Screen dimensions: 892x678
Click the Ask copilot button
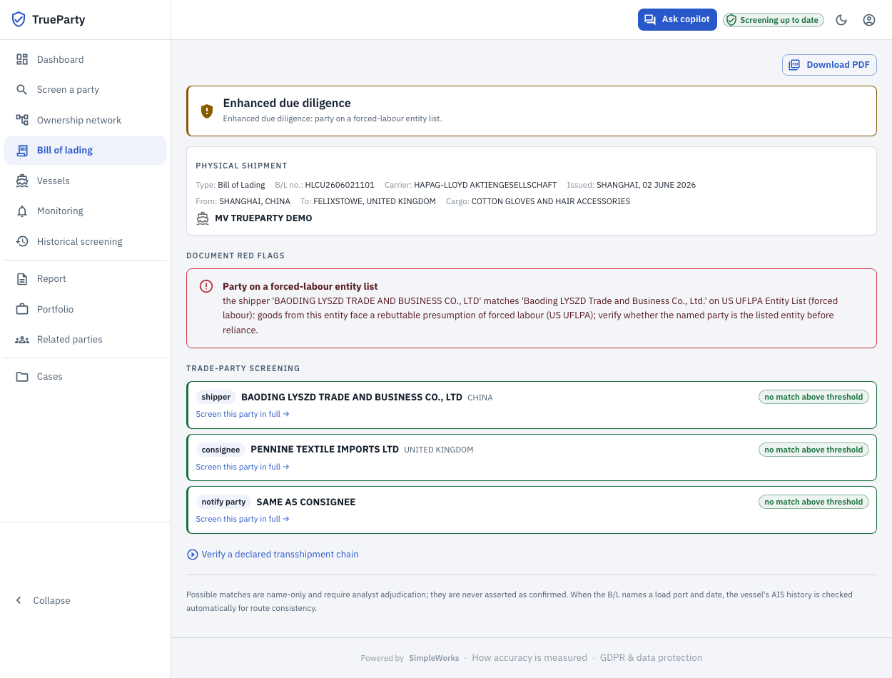(677, 20)
